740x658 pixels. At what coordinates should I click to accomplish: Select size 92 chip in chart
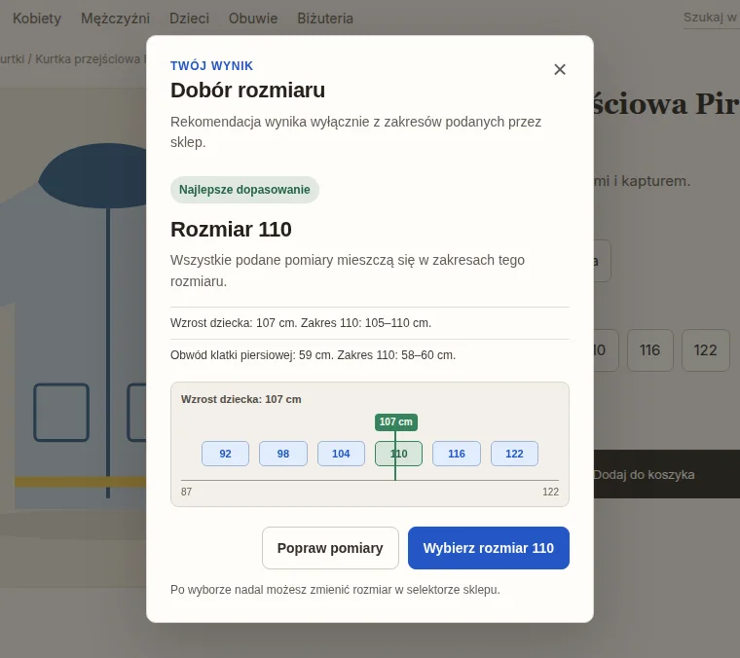click(225, 454)
